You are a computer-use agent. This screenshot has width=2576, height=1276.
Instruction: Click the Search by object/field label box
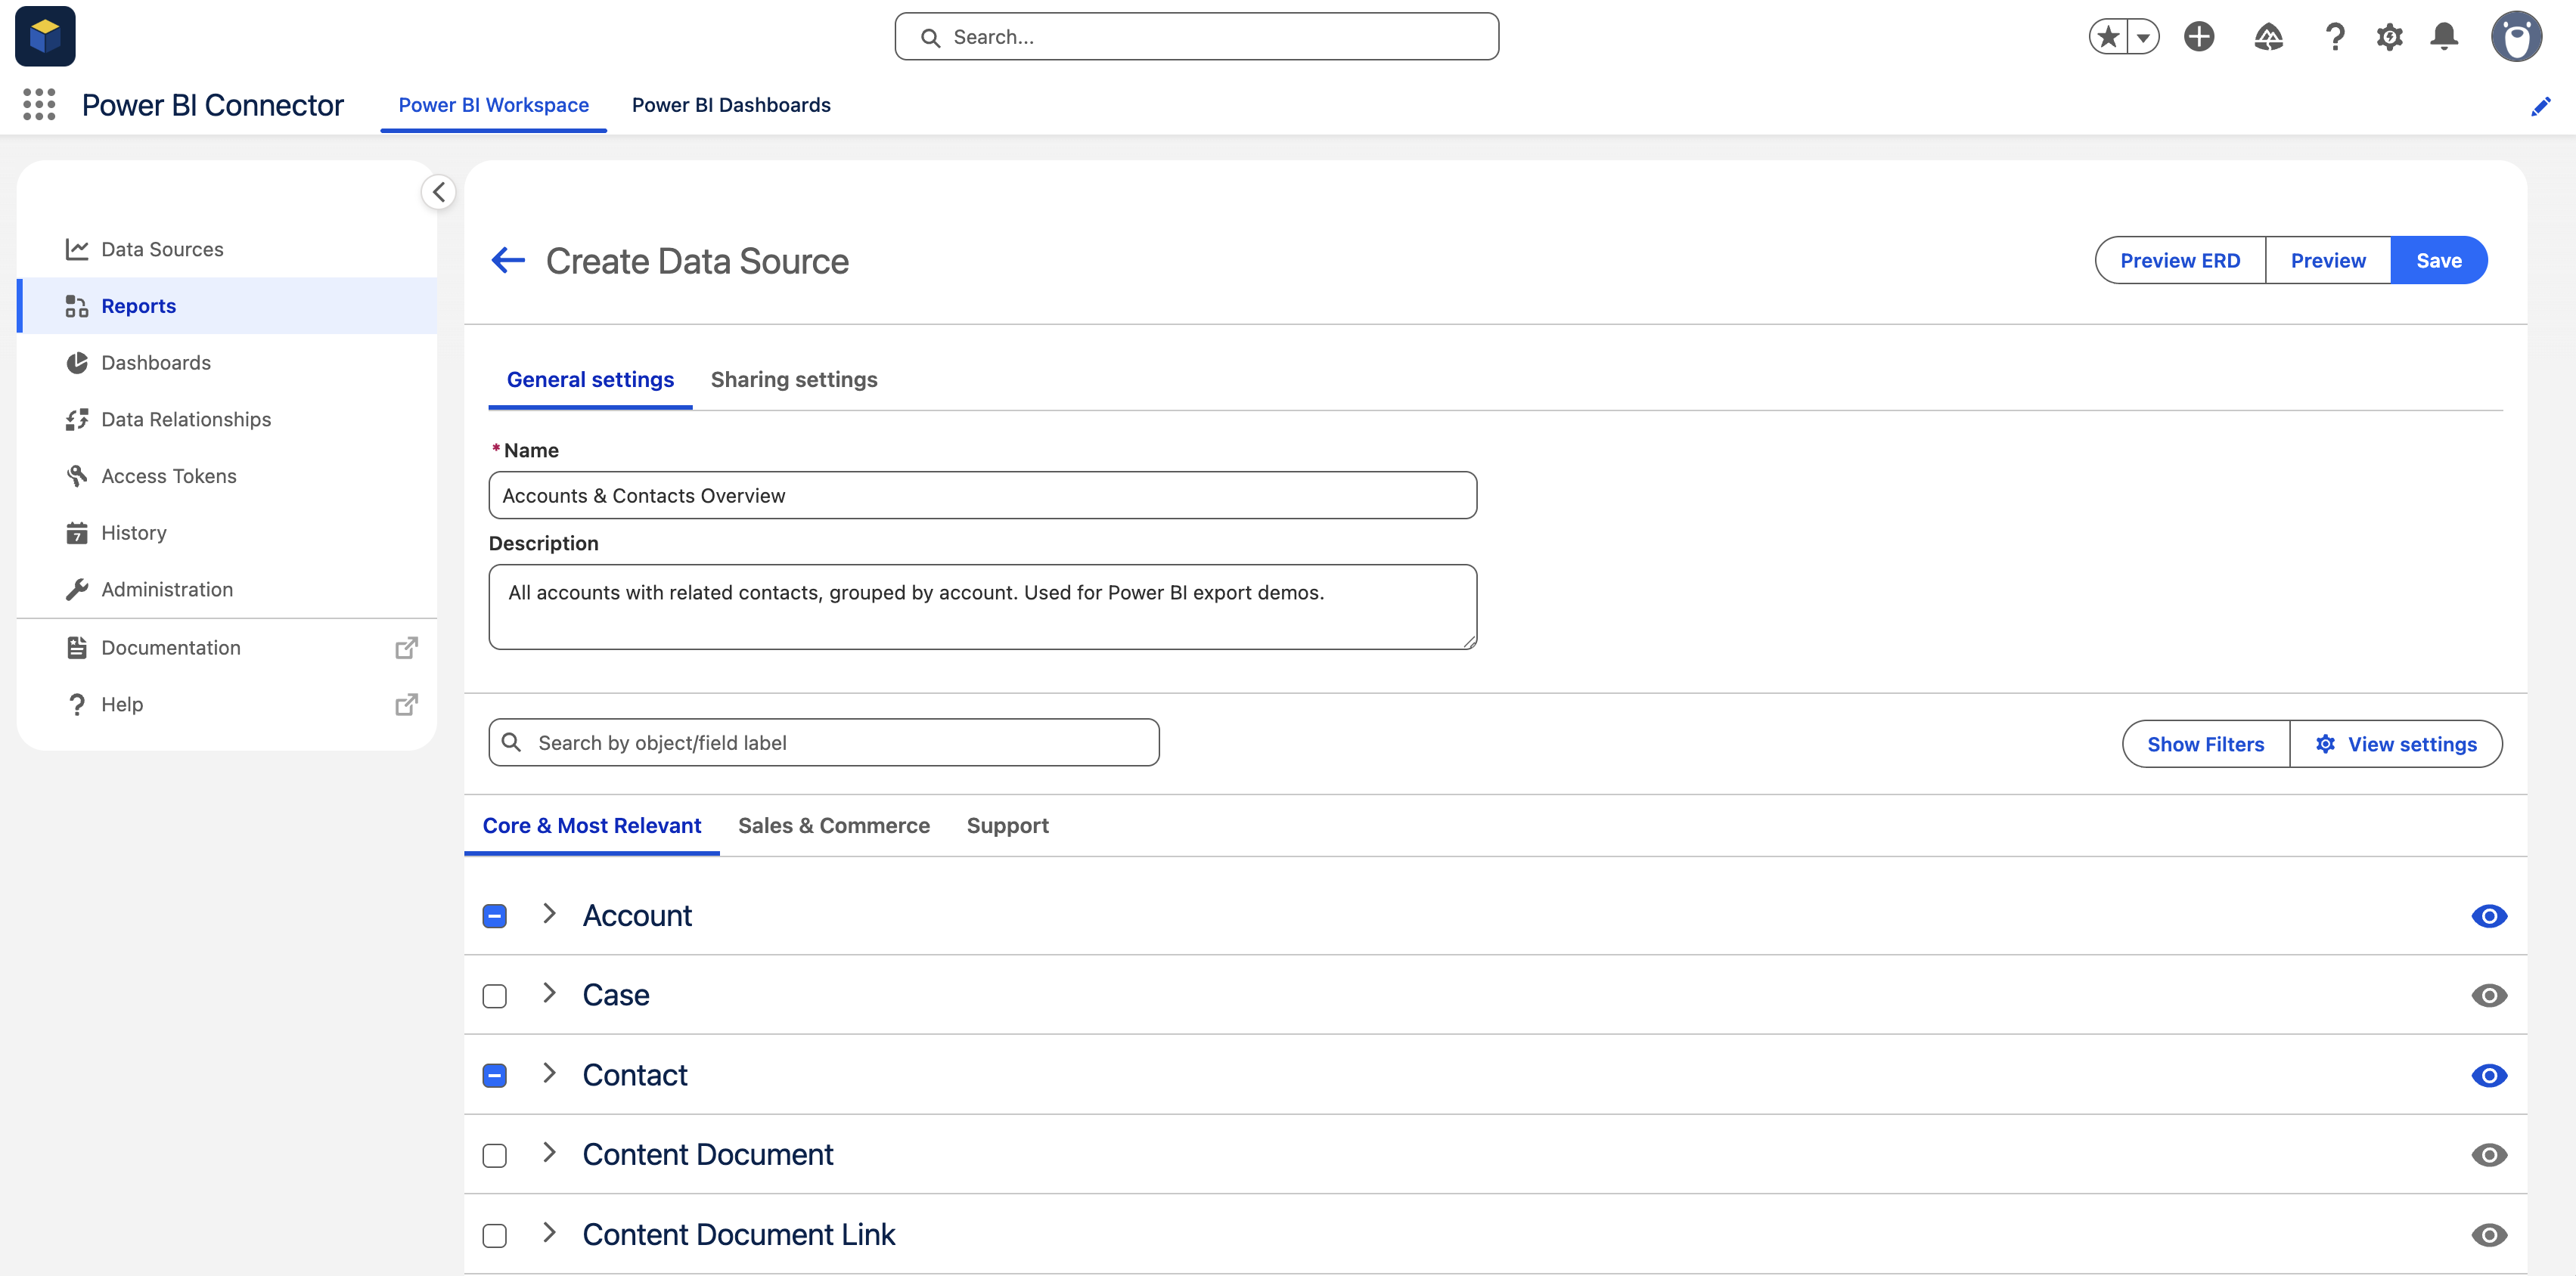click(x=824, y=742)
